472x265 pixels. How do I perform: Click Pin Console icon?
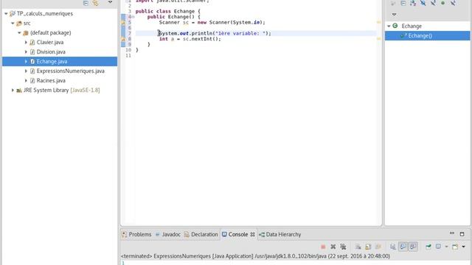click(x=428, y=247)
